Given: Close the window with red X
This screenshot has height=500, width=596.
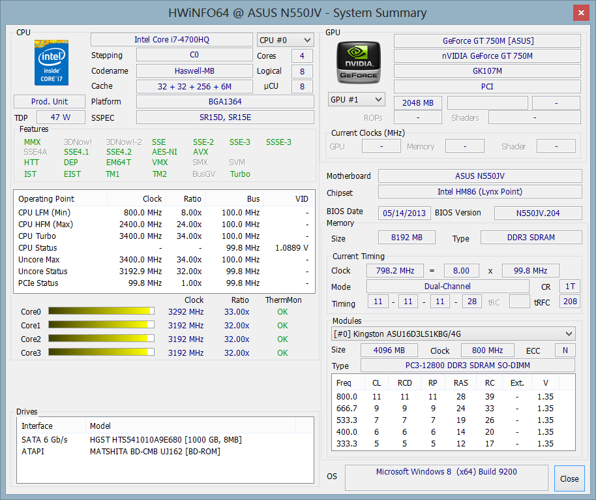Looking at the screenshot, I should click(x=581, y=12).
